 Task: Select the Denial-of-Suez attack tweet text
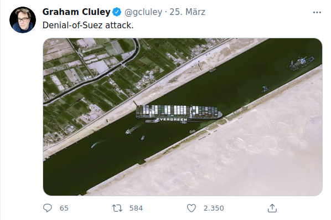88,25
